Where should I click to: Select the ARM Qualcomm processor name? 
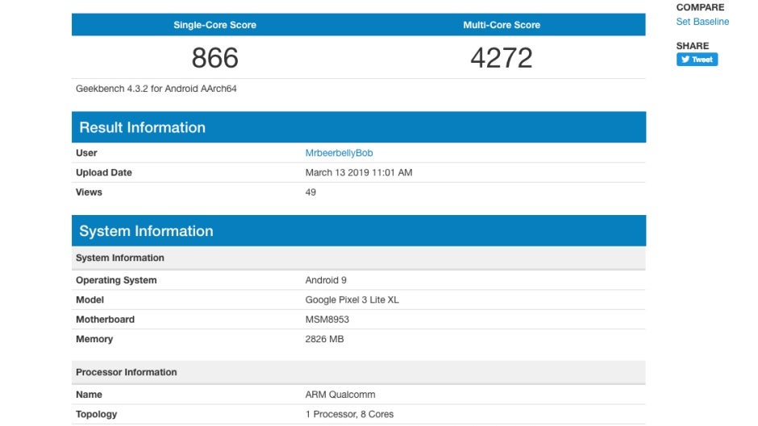click(x=339, y=395)
